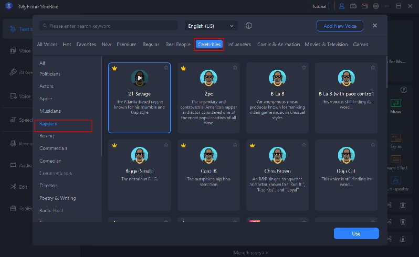419x257 pixels.
Task: Click the help question mark icon
Action: click(403, 90)
